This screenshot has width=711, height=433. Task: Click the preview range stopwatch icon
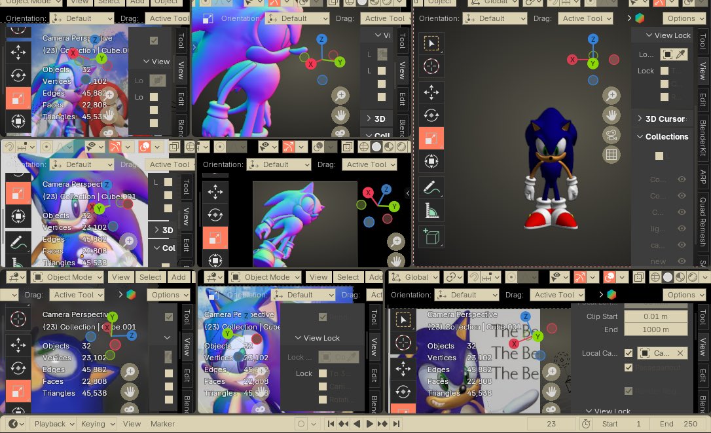tap(586, 424)
